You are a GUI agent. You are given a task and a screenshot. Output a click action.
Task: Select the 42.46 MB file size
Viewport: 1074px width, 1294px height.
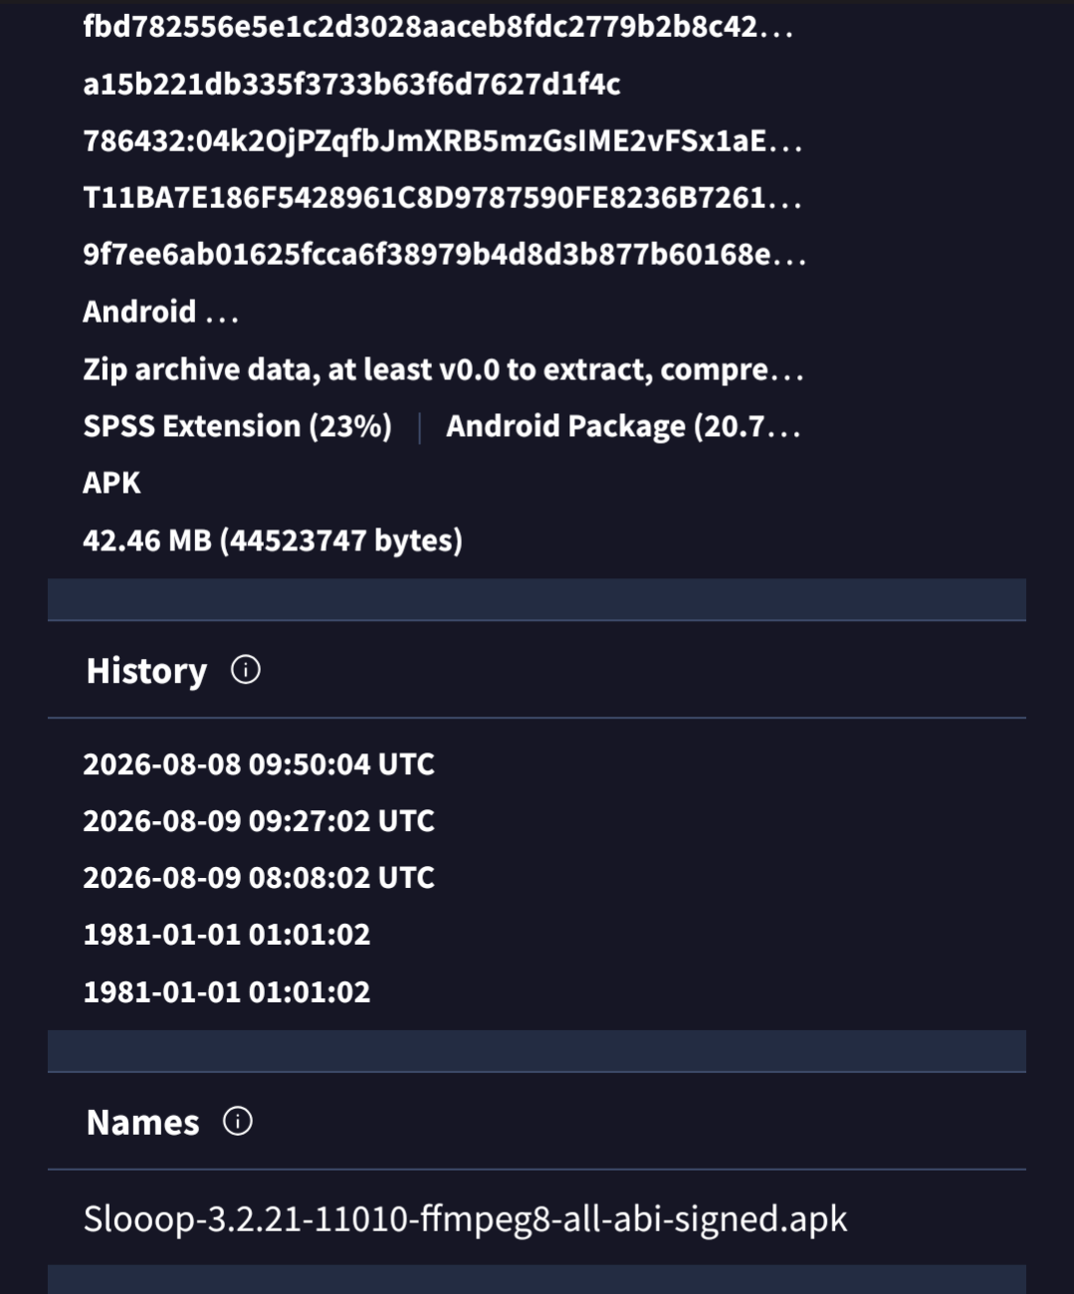click(273, 540)
